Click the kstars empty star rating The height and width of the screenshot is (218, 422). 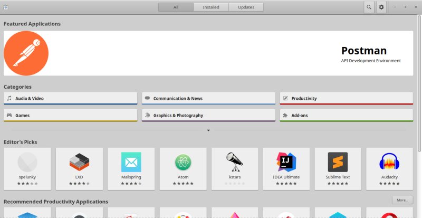click(234, 184)
